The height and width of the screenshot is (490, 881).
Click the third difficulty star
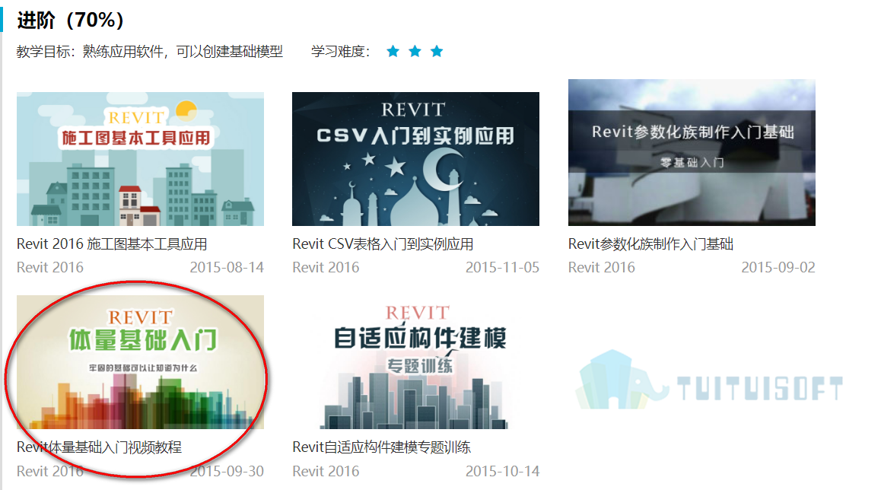(437, 52)
